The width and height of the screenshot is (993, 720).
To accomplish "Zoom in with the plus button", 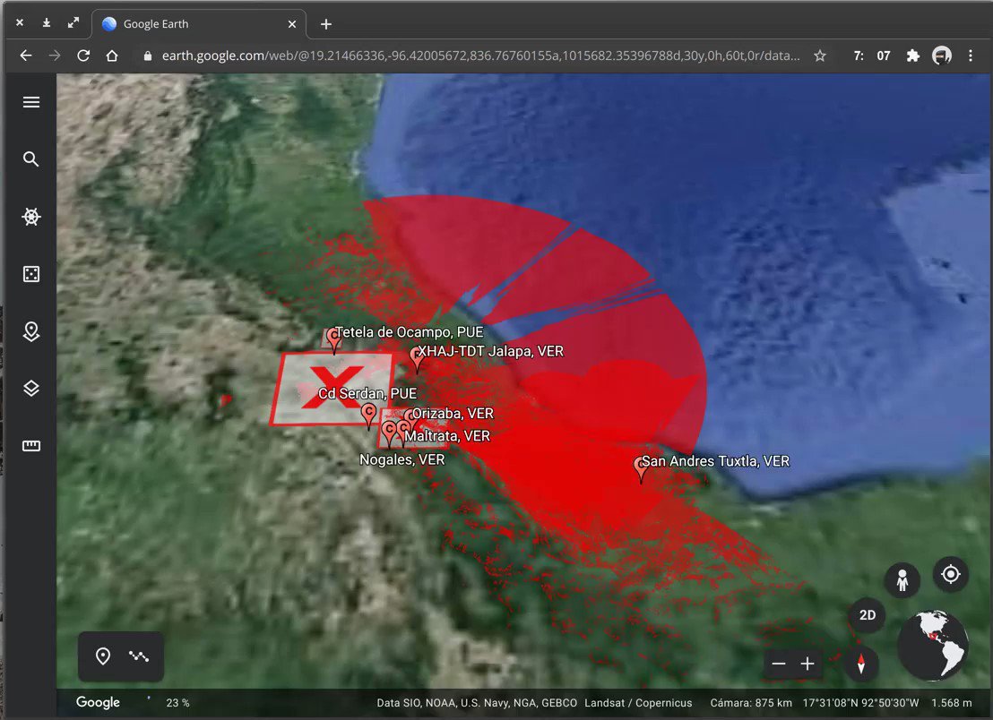I will click(x=807, y=664).
